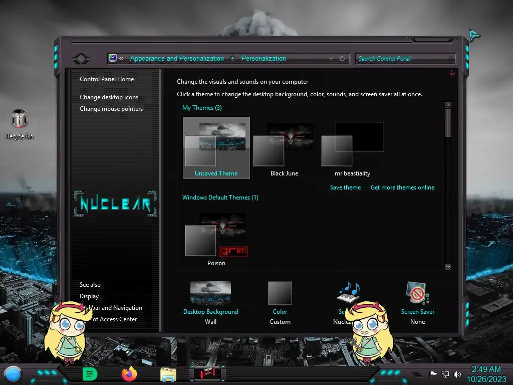The image size is (513, 385).
Task: Open the Recycle Bin desktop icon
Action: (x=20, y=124)
